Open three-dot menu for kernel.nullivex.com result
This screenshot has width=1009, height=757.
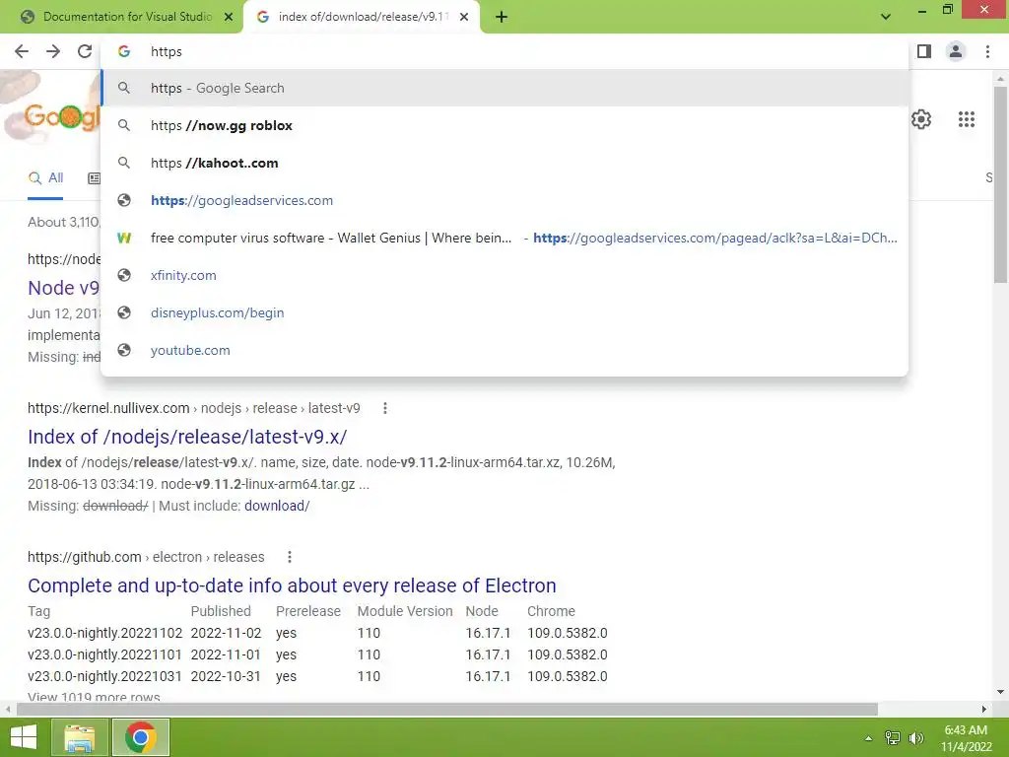(385, 408)
